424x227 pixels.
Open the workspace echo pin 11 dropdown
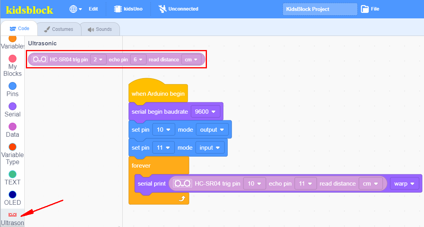[305, 184]
